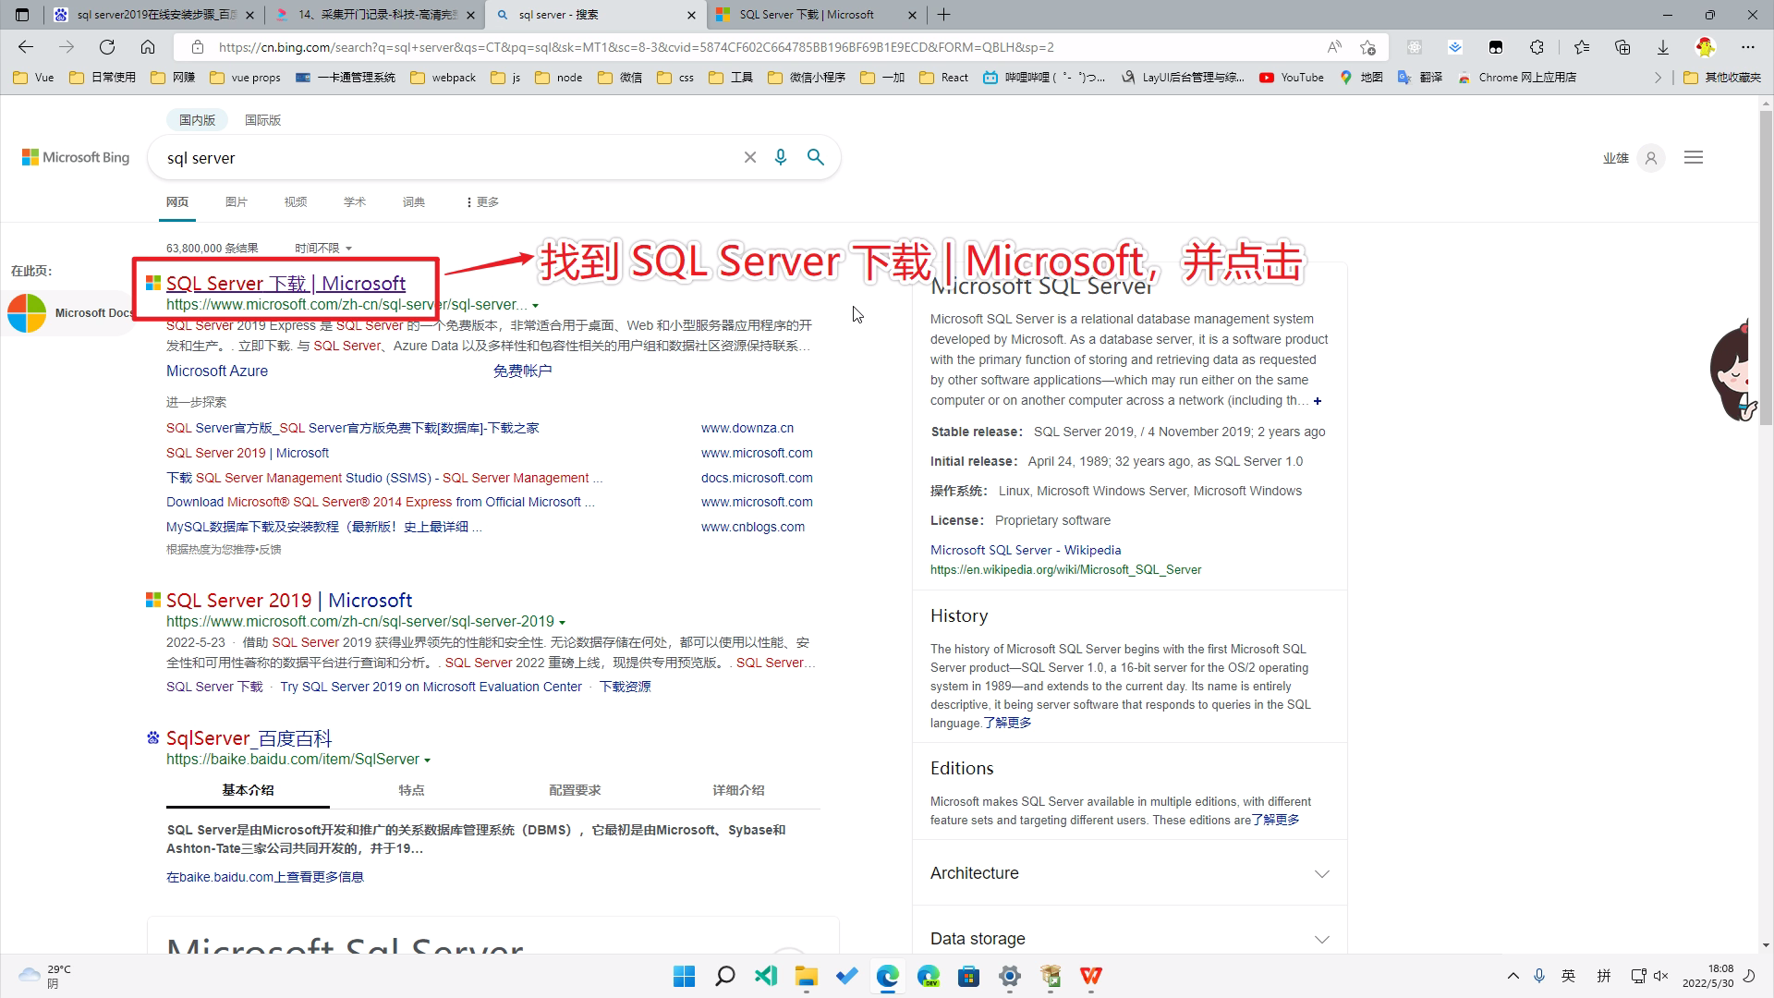Select the 图片 search tab
1774x998 pixels.
point(237,201)
